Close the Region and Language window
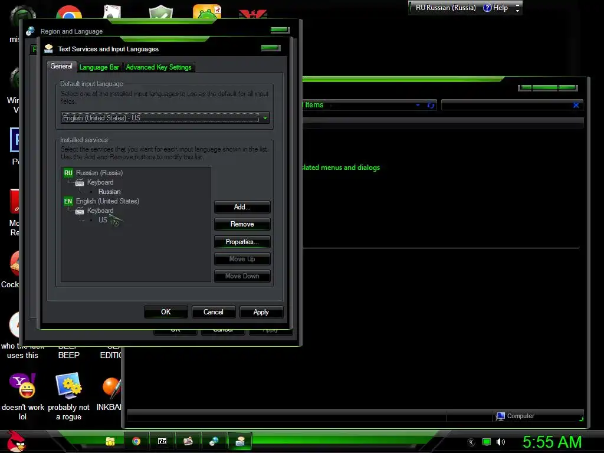Image resolution: width=604 pixels, height=453 pixels. coord(280,29)
